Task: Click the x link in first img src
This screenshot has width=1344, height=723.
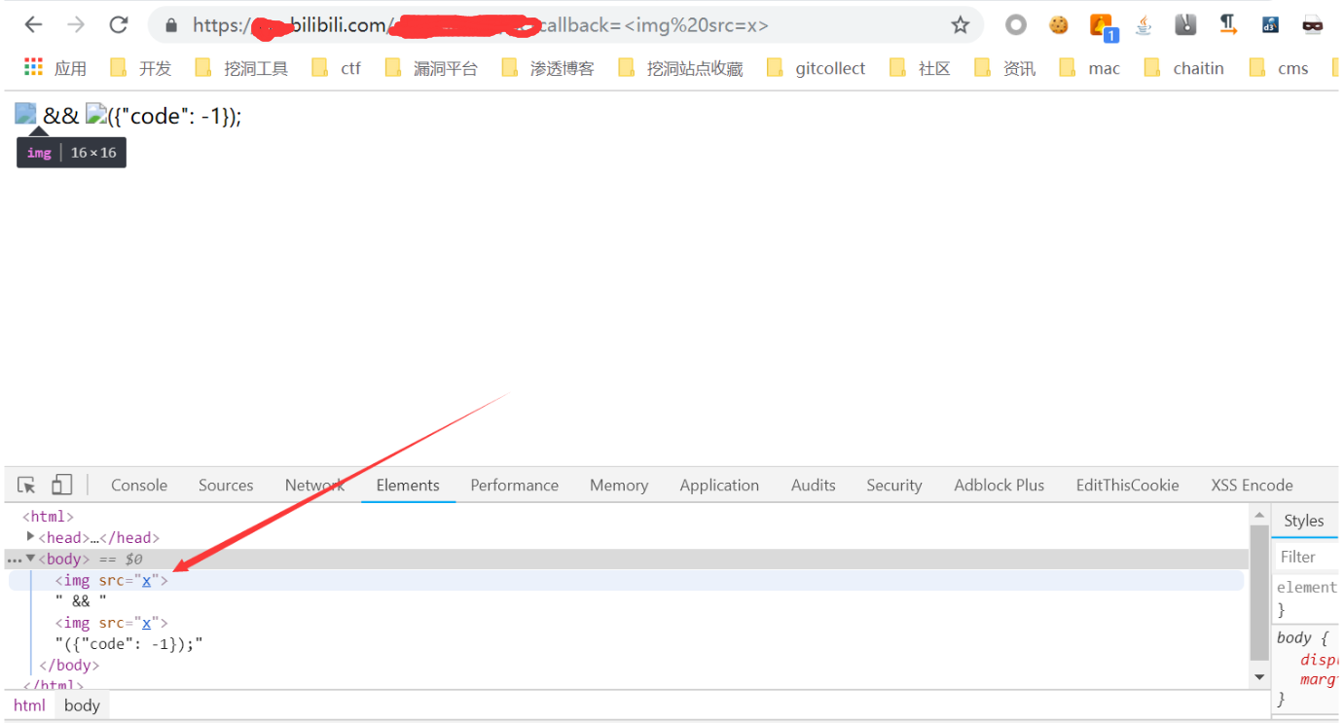Action: (147, 580)
